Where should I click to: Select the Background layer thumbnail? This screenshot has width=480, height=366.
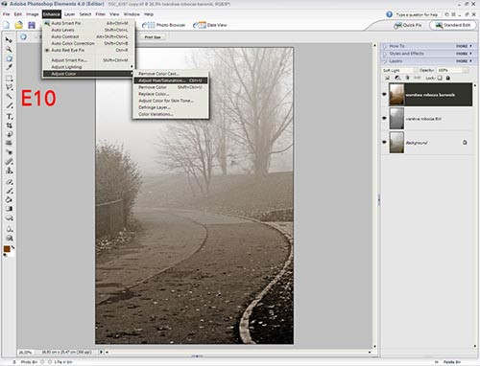pos(396,142)
